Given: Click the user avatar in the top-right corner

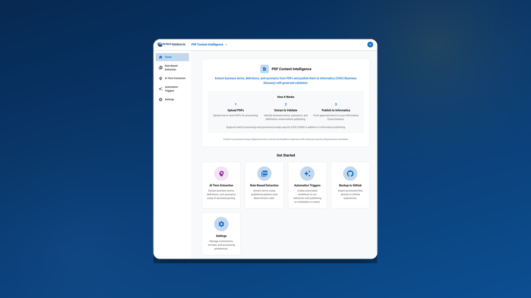Looking at the screenshot, I should (370, 44).
